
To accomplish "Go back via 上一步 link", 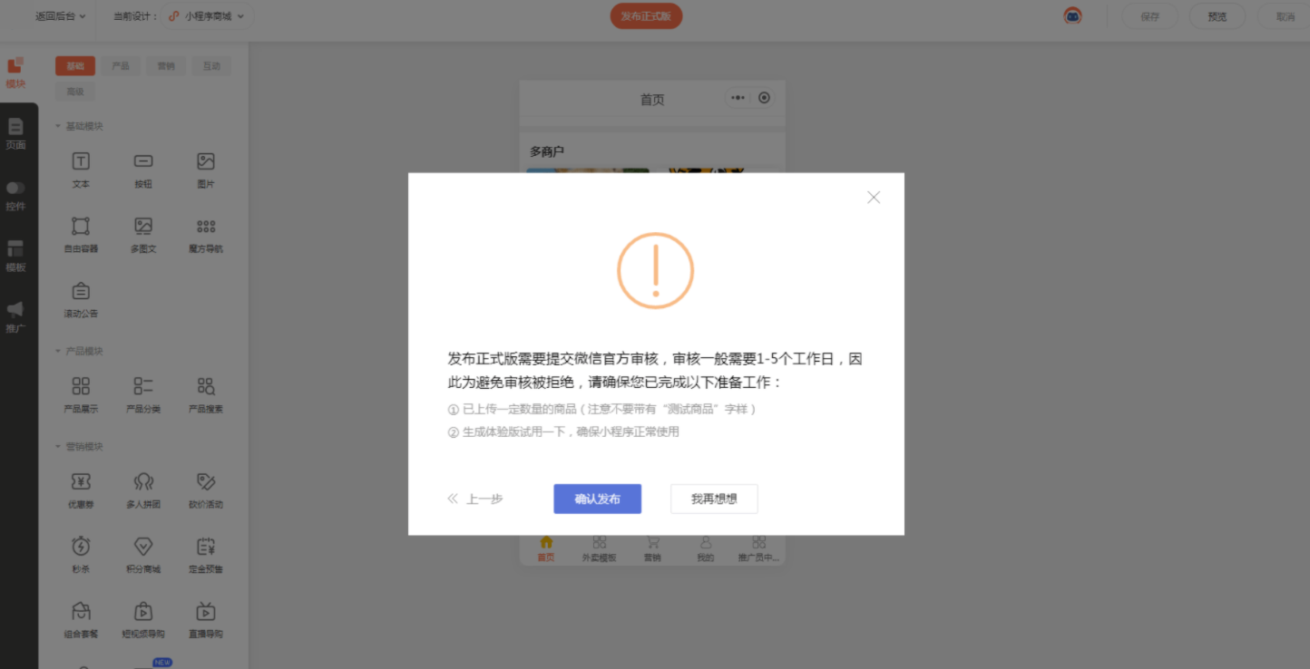I will [x=475, y=499].
